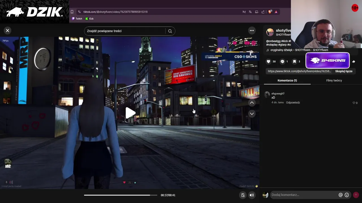
Task: Switch to Filmy twórcy tab
Action: (334, 81)
